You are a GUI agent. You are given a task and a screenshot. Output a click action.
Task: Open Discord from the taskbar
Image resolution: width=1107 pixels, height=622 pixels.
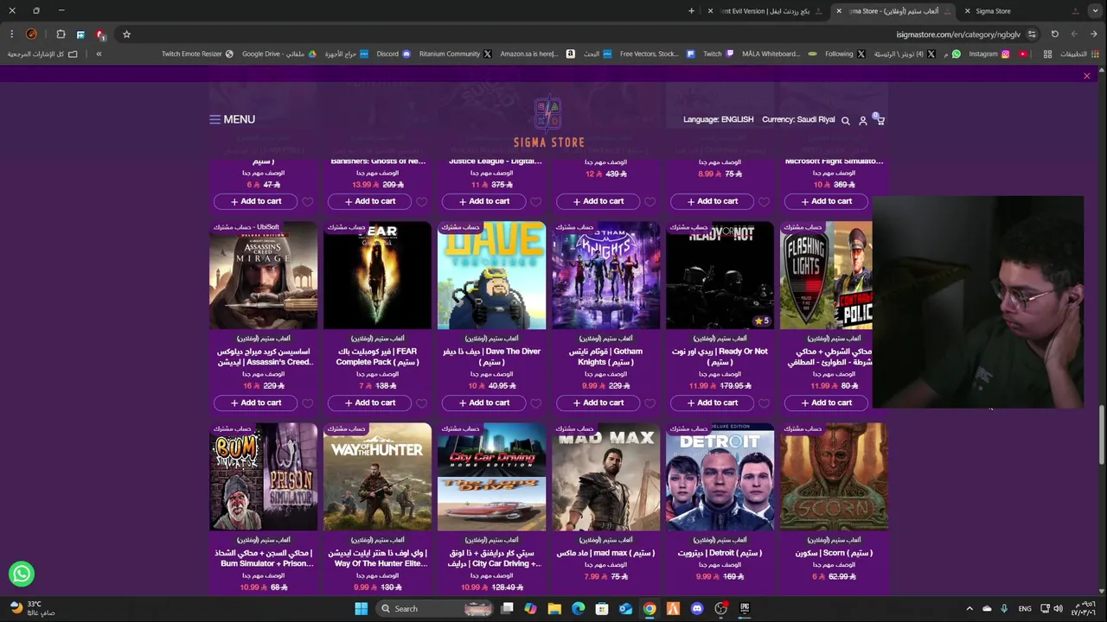[x=697, y=609]
